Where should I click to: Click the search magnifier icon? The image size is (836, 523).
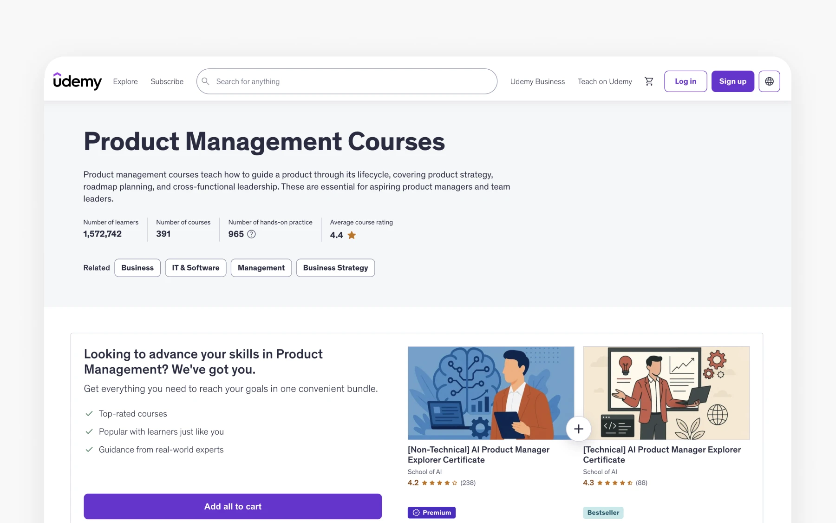(206, 81)
